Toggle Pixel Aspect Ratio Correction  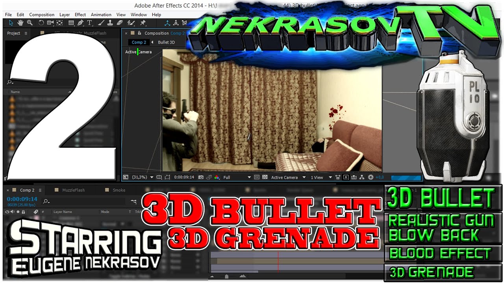point(338,177)
